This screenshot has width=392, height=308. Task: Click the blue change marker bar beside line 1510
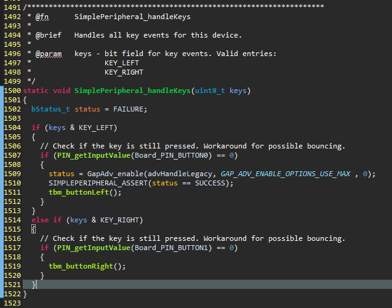2,183
